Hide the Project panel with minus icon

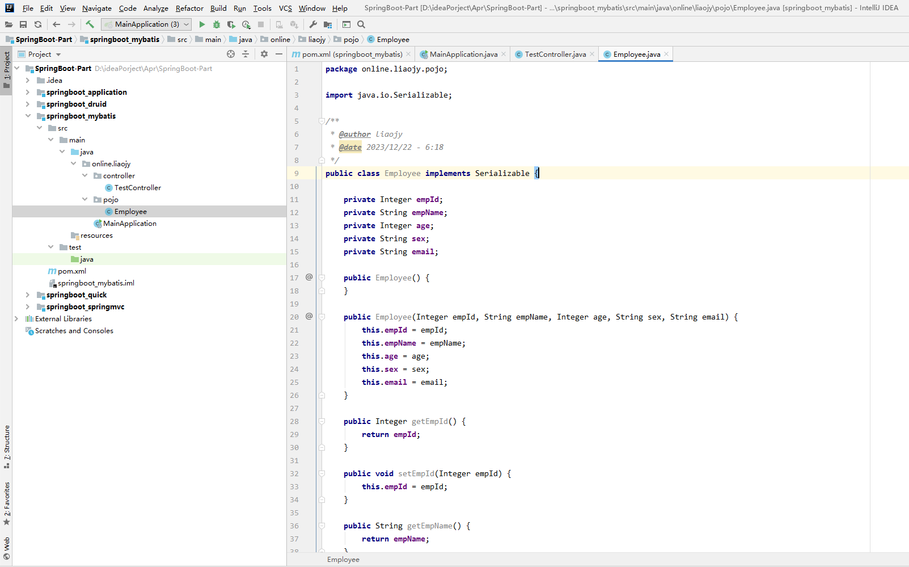coord(279,54)
